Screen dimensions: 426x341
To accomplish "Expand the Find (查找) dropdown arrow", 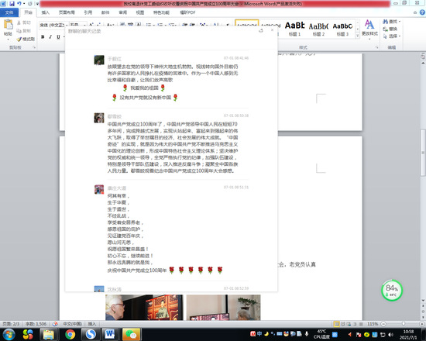I will coord(400,22).
